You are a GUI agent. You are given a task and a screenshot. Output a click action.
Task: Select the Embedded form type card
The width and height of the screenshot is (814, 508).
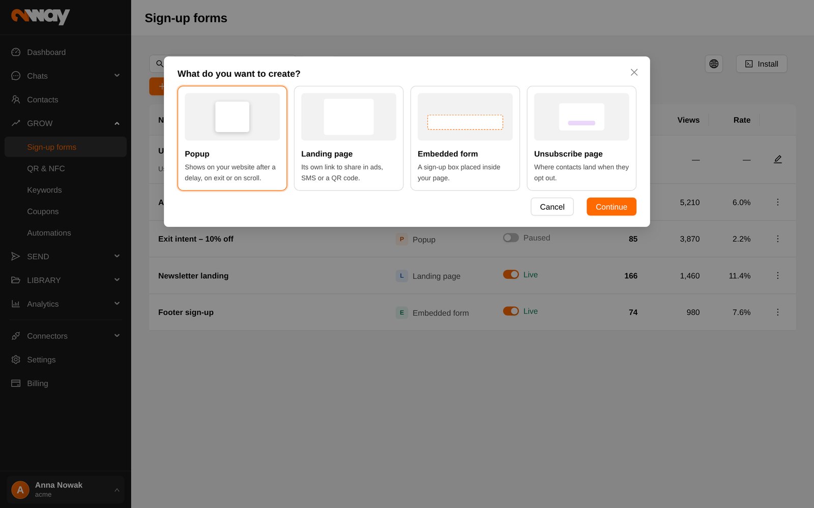(x=465, y=138)
